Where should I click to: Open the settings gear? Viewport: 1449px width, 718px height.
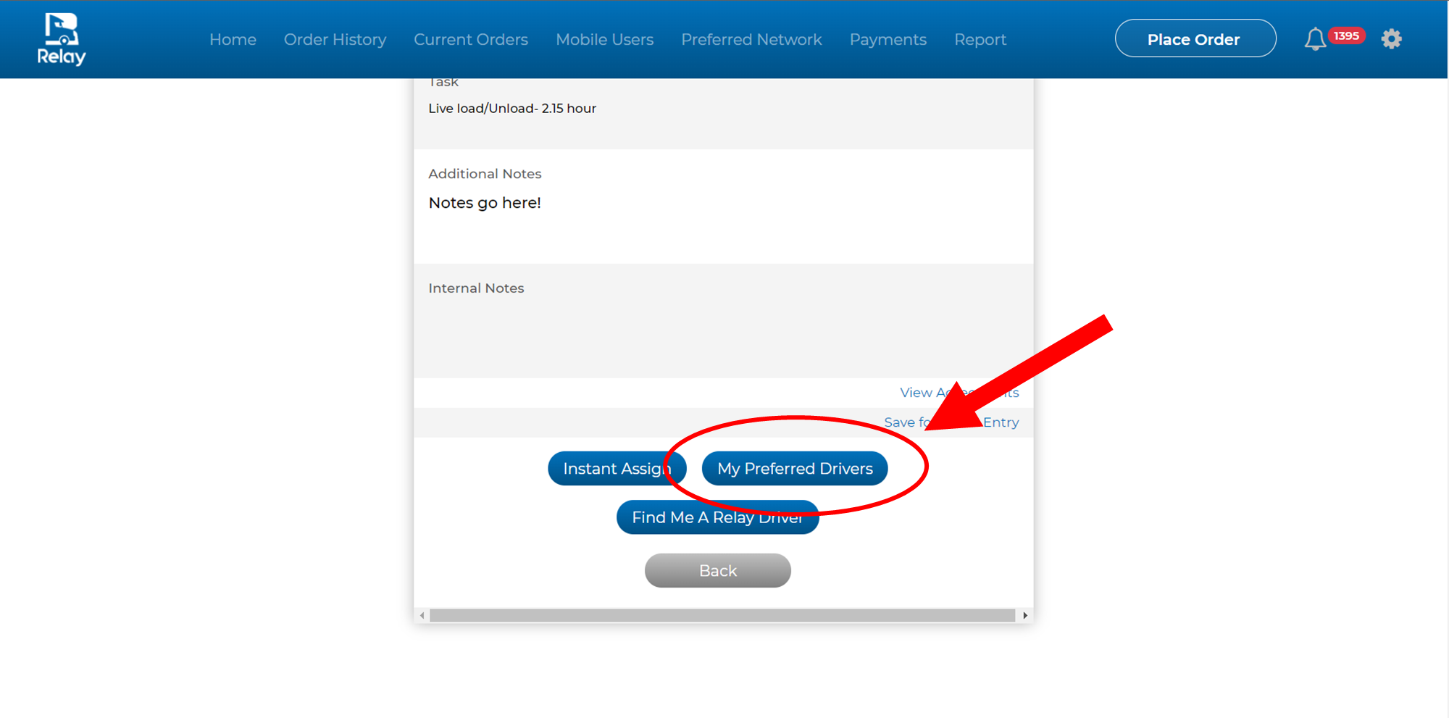click(x=1391, y=39)
